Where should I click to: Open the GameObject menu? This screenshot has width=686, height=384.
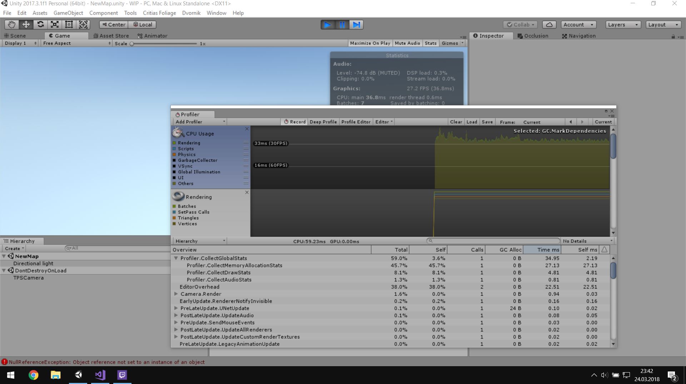[68, 13]
